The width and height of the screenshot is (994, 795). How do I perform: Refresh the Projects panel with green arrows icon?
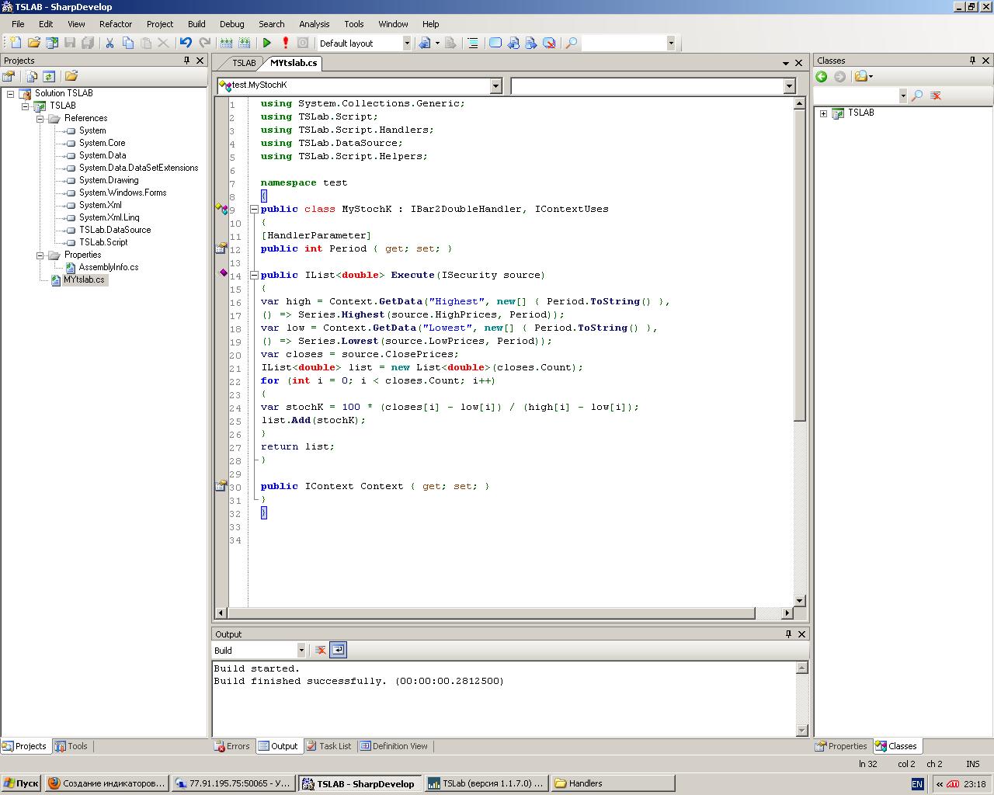[49, 76]
